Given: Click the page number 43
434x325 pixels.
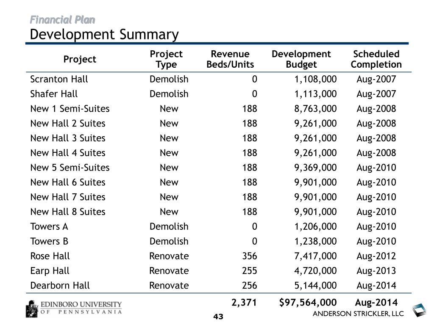Looking at the screenshot, I should point(218,317).
